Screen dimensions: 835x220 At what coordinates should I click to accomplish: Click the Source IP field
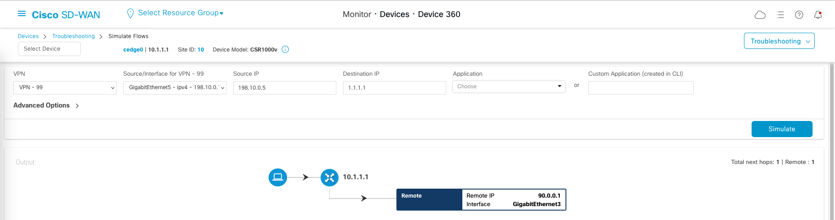284,88
